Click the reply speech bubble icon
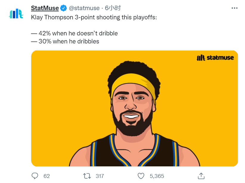Screen dimensions: 245x183 click(x=35, y=176)
